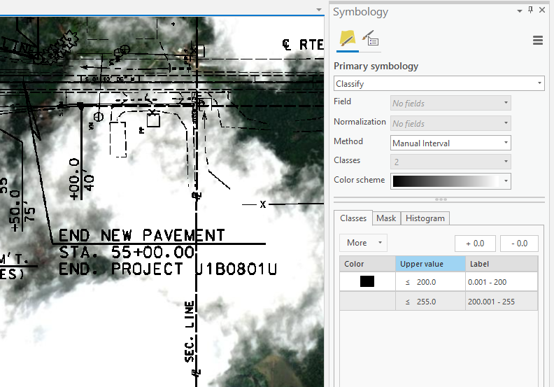Click the Color column header
The height and width of the screenshot is (387, 554).
[x=367, y=264]
